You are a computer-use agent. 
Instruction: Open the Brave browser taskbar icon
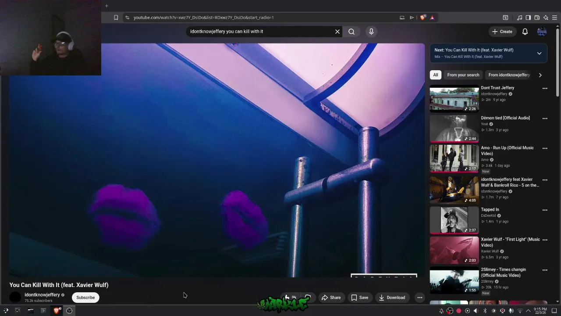click(x=57, y=311)
